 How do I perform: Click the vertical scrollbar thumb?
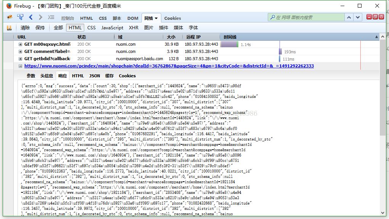tap(383, 88)
